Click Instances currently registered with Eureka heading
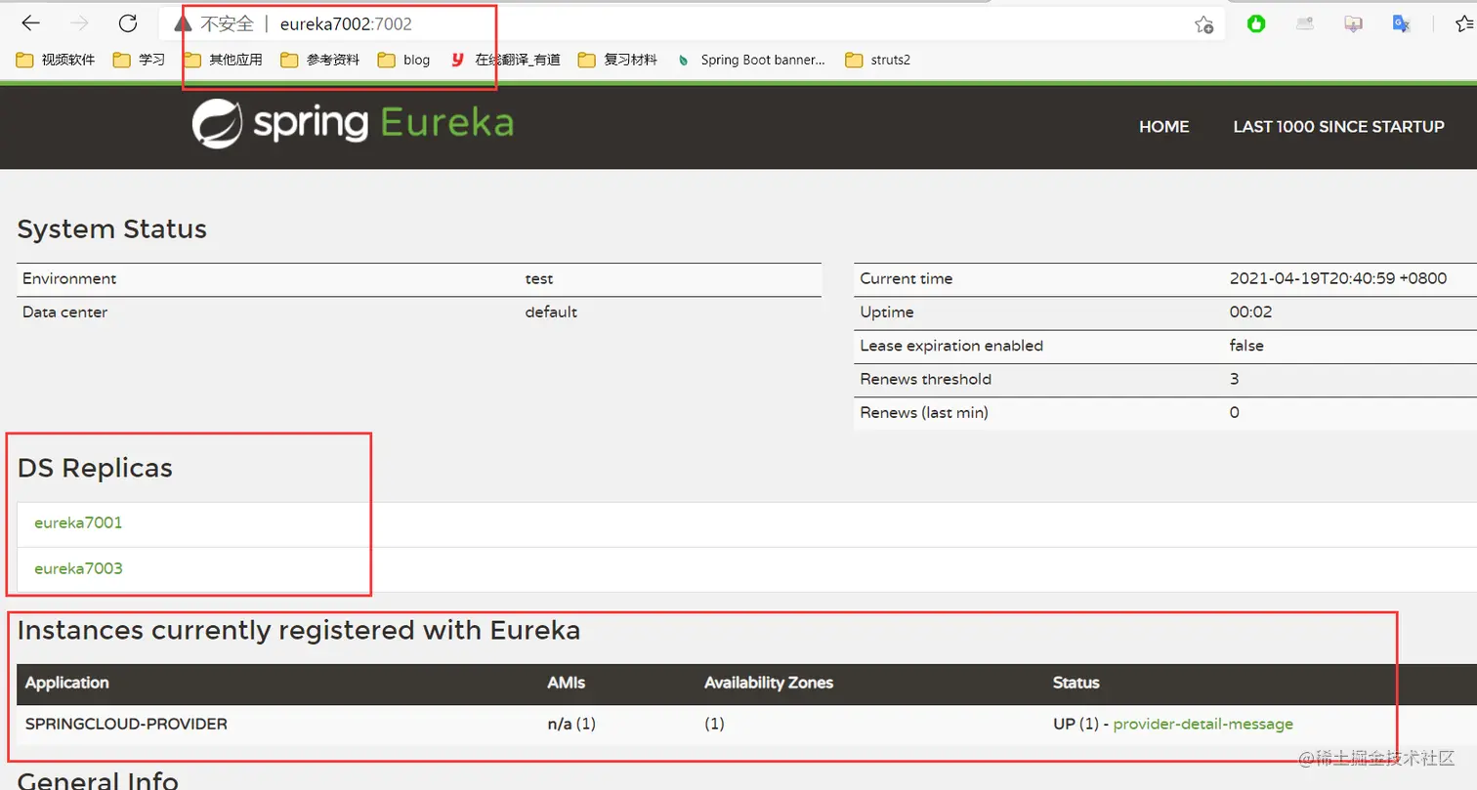Viewport: 1477px width, 790px height. [x=299, y=631]
